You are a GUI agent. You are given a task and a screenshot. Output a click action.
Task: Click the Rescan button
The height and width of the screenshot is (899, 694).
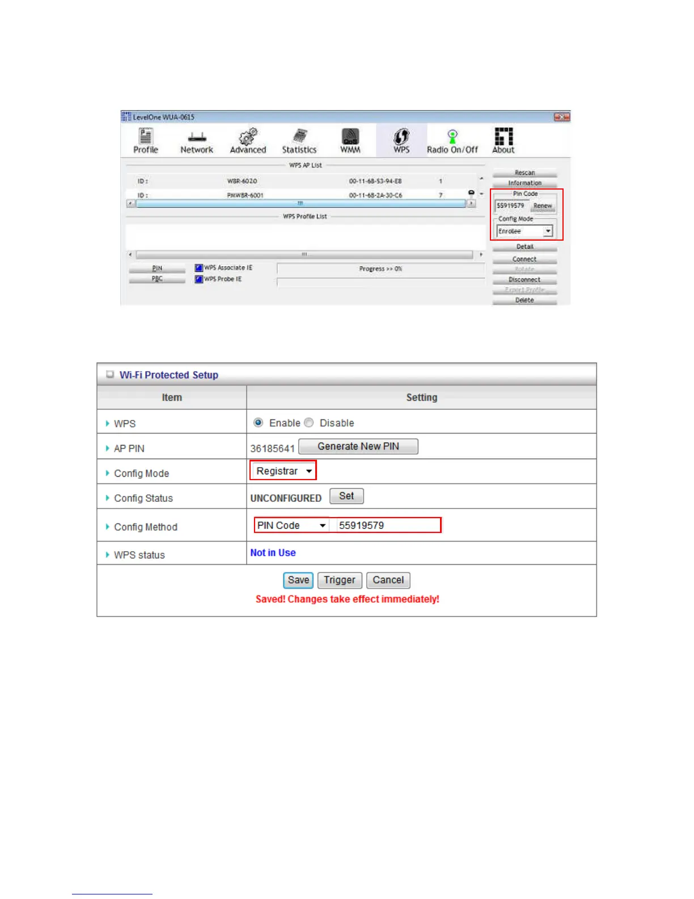[x=524, y=173]
